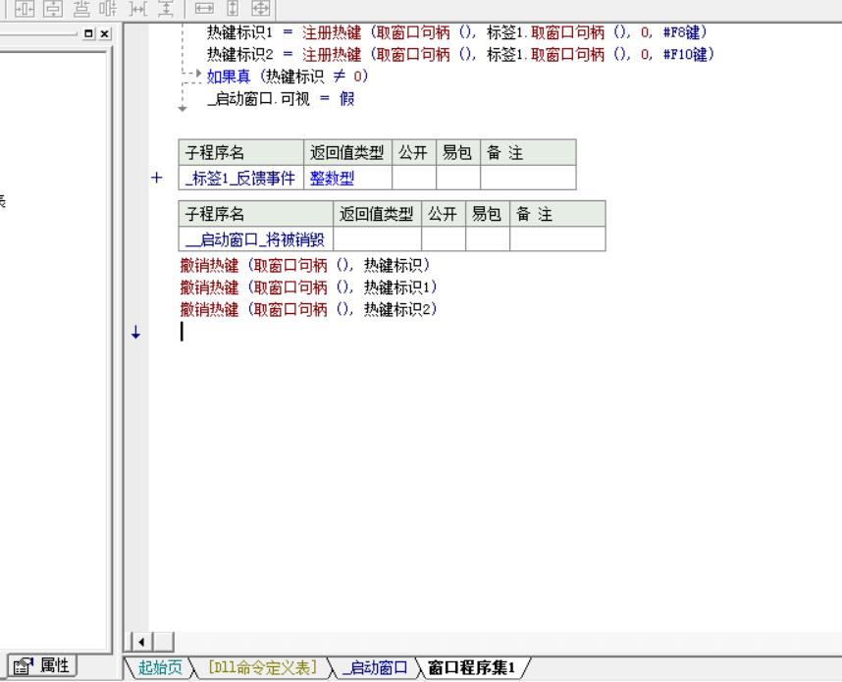Click the make same height vertical-arrow icon
Screen dimensions: 842x682
233,8
